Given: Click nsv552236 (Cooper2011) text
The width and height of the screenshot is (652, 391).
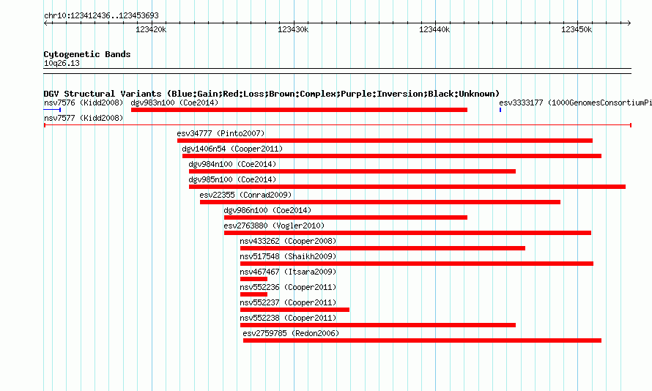Looking at the screenshot, I should 288,287.
